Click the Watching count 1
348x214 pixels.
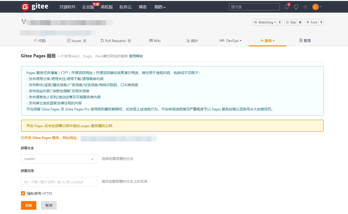280,22
